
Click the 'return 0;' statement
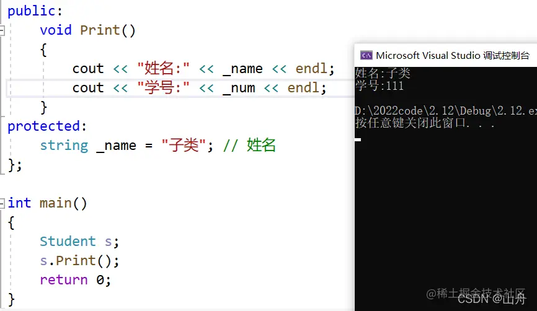coord(76,280)
